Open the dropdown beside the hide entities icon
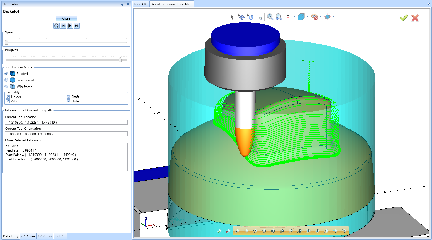This screenshot has height=240, width=432. tap(321, 17)
